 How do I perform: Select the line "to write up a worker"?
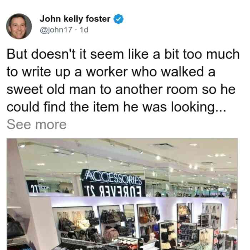[x=111, y=72]
